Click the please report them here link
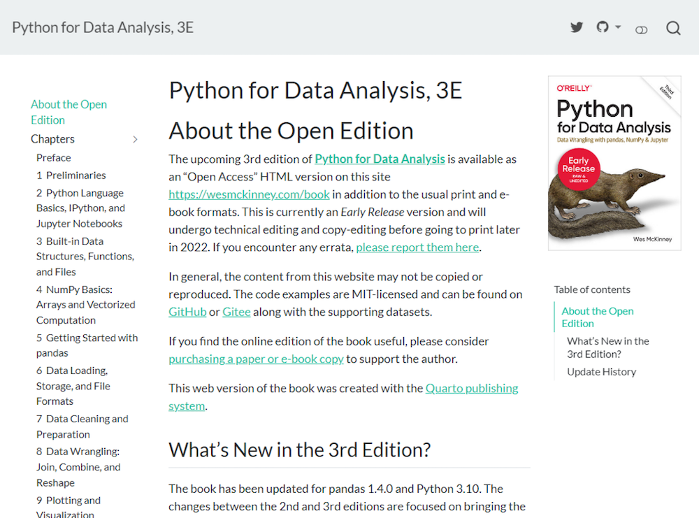Screen dimensions: 699x518 417,247
